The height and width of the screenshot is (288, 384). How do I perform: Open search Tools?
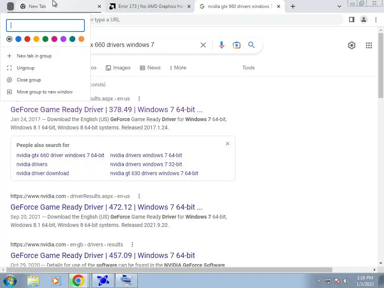248,68
